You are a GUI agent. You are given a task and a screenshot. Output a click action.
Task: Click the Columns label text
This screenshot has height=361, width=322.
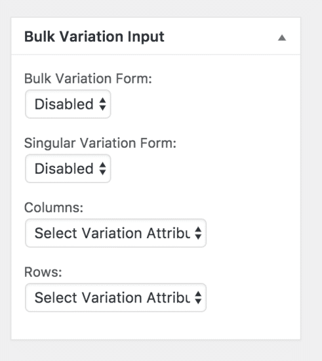click(x=54, y=207)
